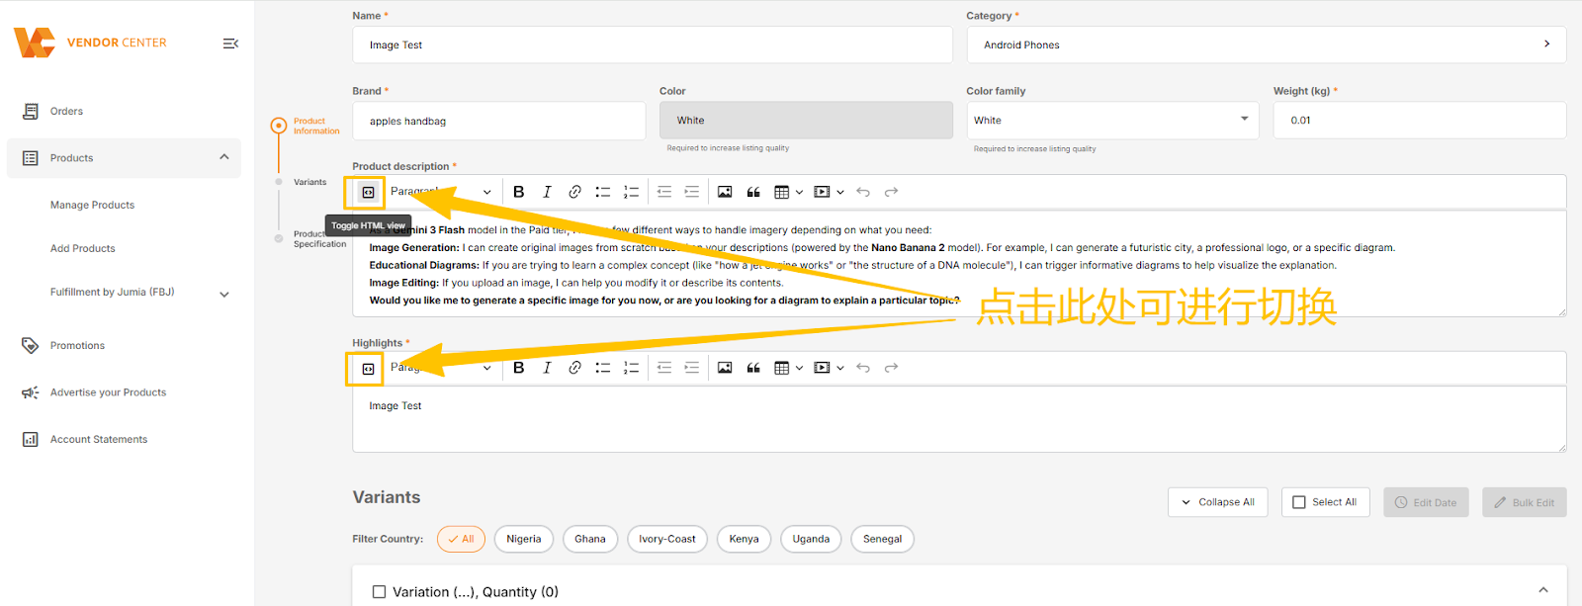
Task: Open the Color family dropdown
Action: [x=1112, y=120]
